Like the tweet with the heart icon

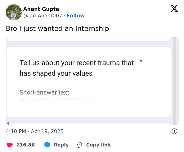pos(10,145)
